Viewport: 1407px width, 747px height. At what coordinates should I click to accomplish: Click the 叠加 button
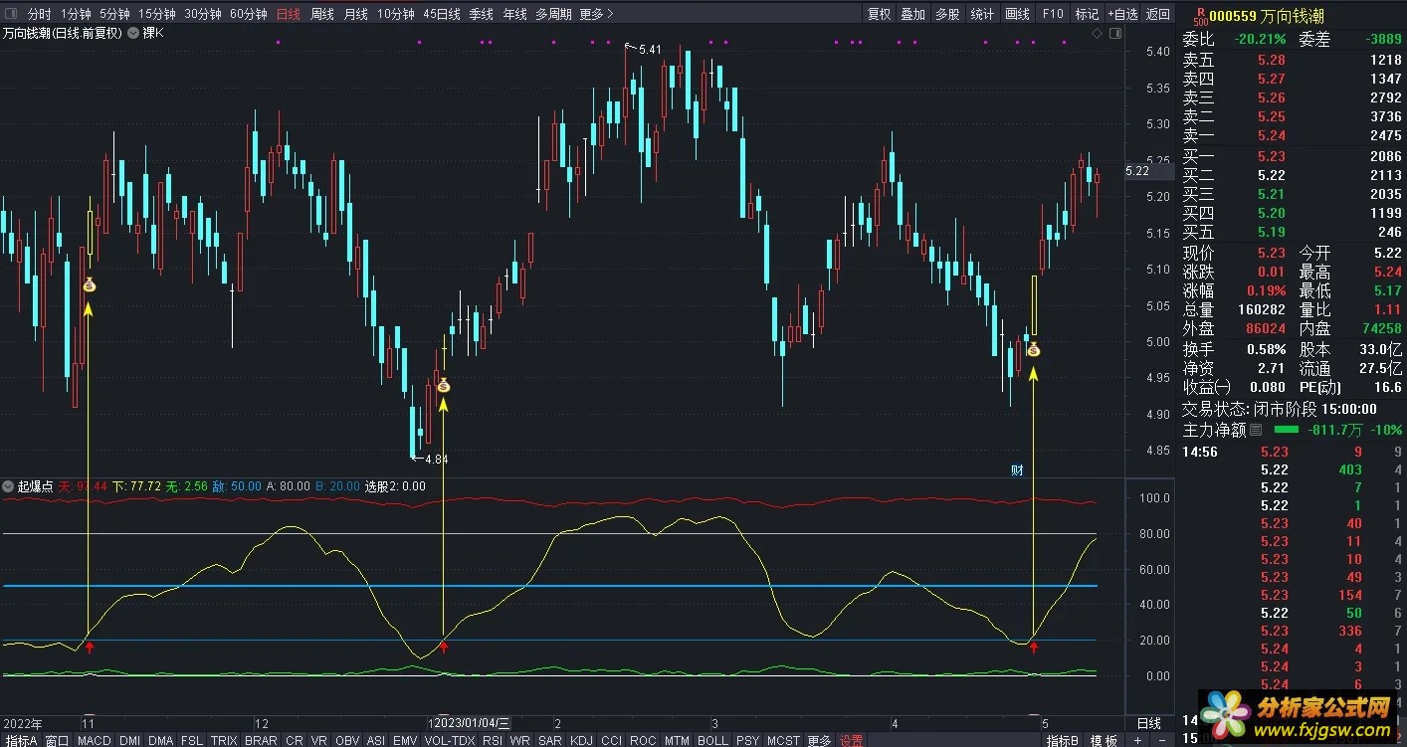point(913,14)
